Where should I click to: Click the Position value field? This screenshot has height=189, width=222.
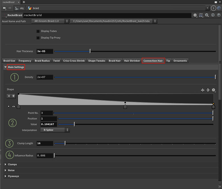pyautogui.click(x=49, y=119)
